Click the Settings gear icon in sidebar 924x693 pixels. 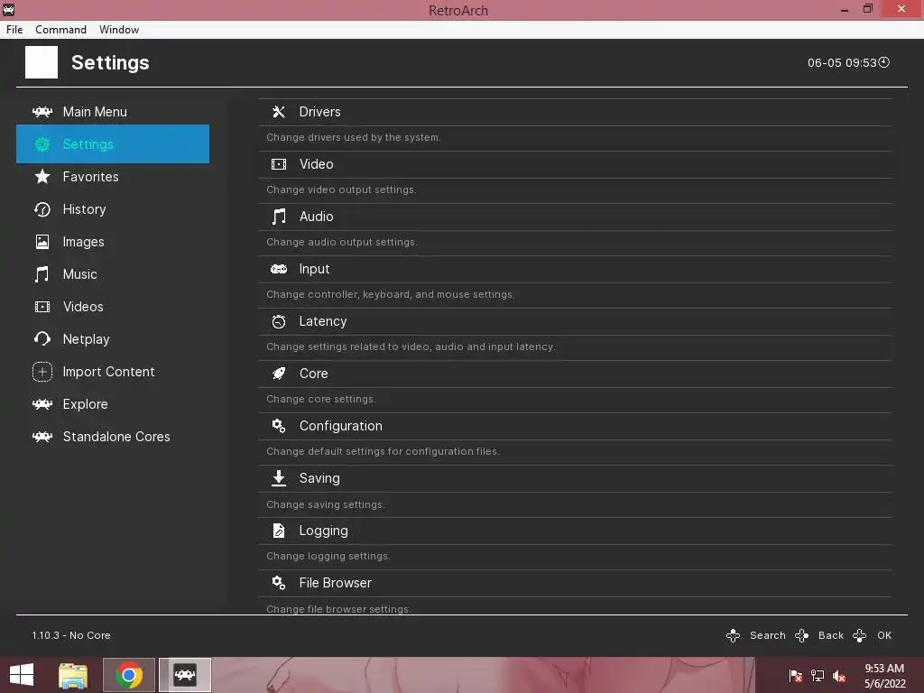point(42,144)
